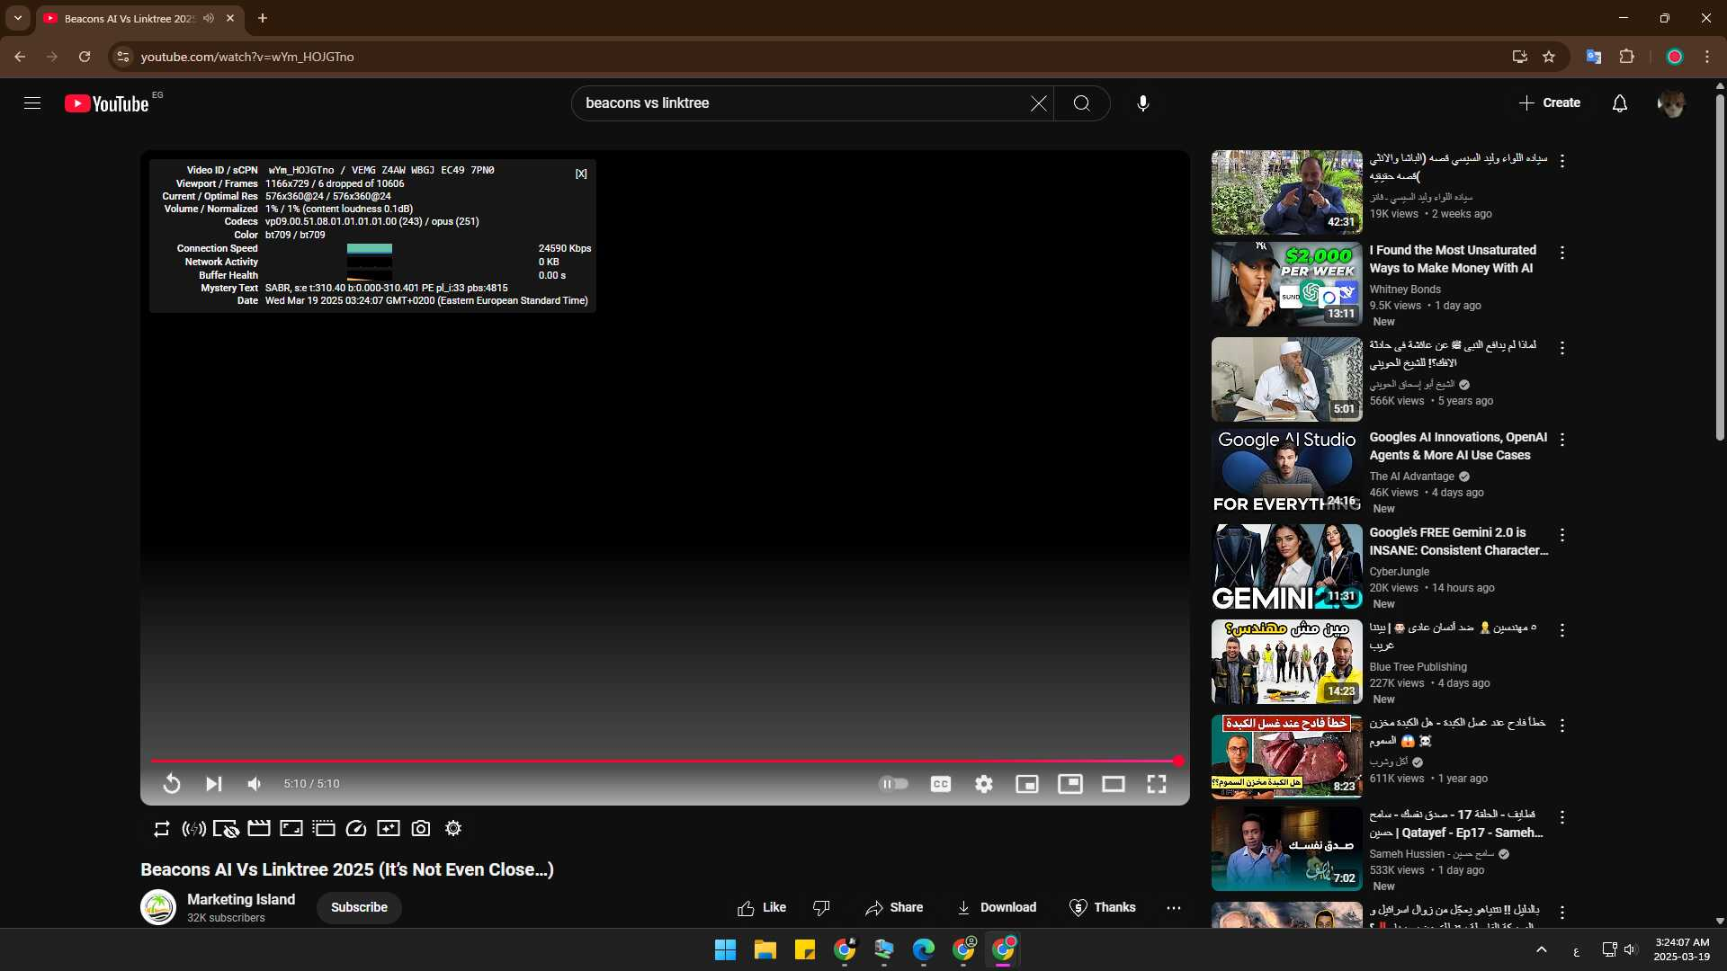Toggle the video filters sparkle icon

point(389,829)
